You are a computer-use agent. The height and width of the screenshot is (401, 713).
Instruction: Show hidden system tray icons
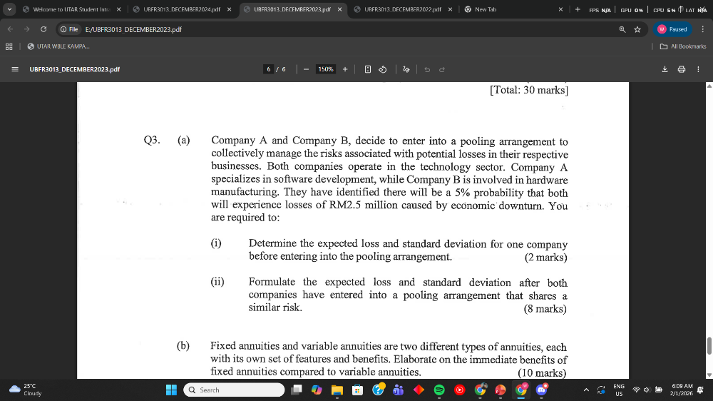[586, 390]
